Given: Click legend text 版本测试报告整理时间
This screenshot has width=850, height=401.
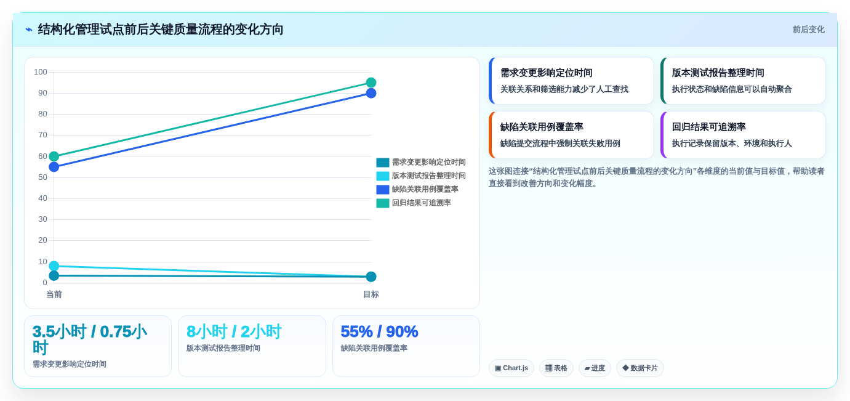Looking at the screenshot, I should tap(429, 176).
